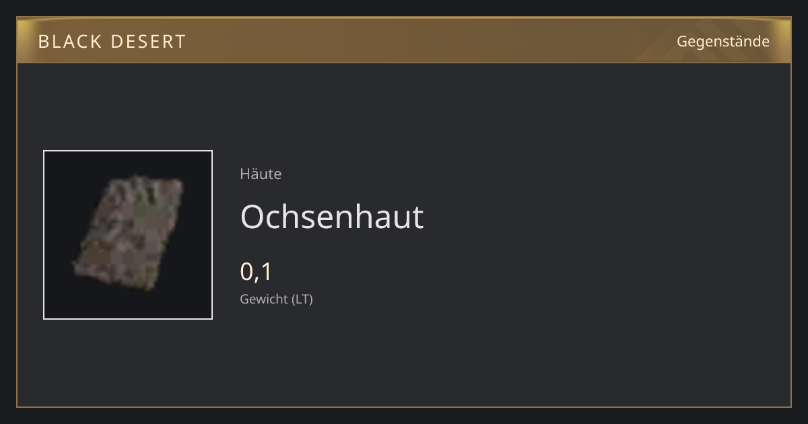Click the gold bottom border of card
Image resolution: width=808 pixels, height=424 pixels.
pyautogui.click(x=404, y=407)
